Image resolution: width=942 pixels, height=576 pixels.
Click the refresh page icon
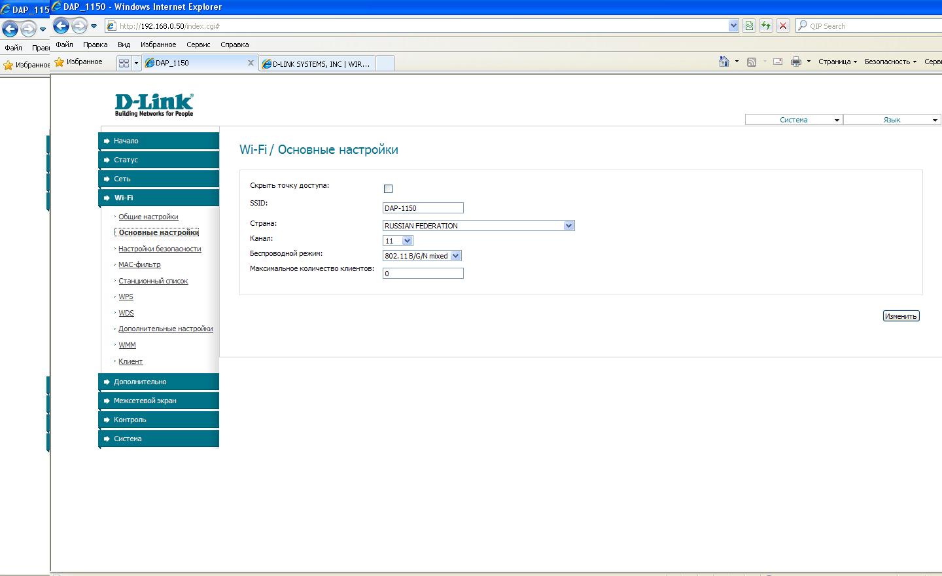point(765,26)
